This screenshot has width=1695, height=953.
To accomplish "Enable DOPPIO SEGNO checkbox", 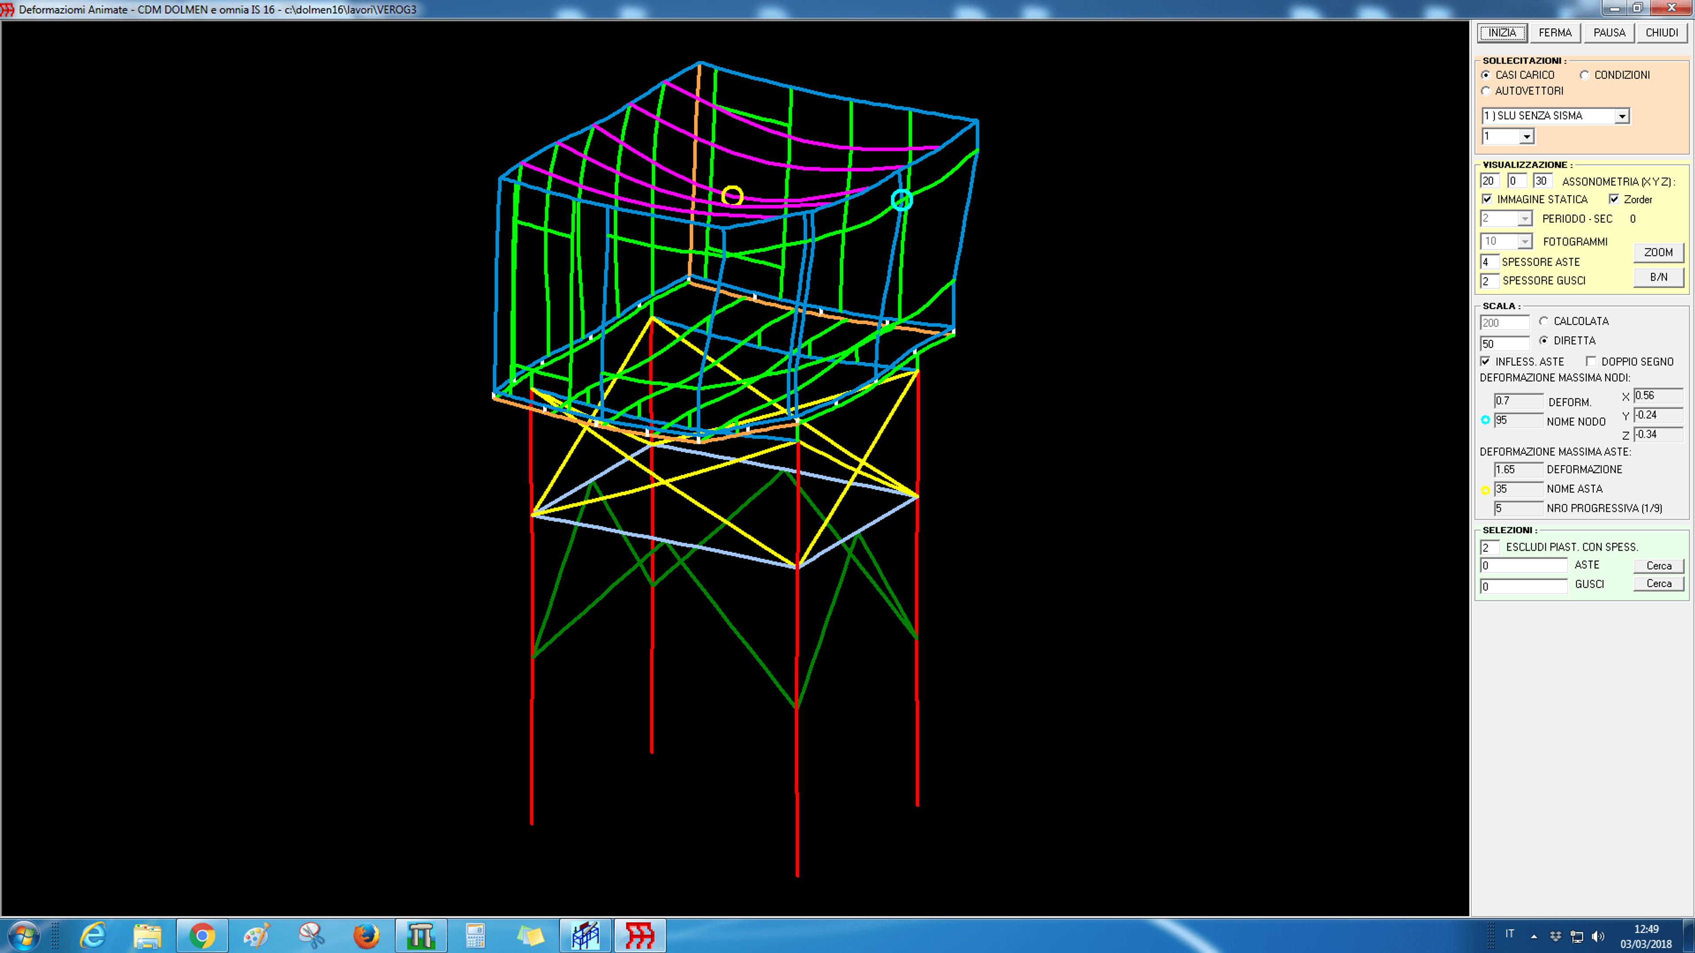I will click(1591, 361).
